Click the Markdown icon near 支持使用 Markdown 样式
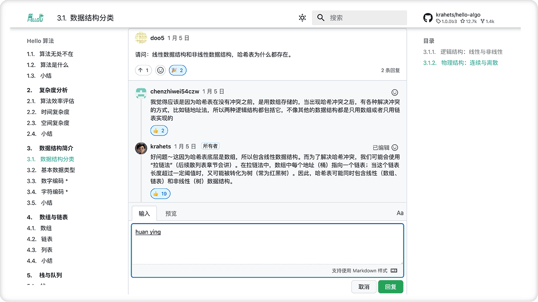The image size is (538, 302). [x=393, y=271]
